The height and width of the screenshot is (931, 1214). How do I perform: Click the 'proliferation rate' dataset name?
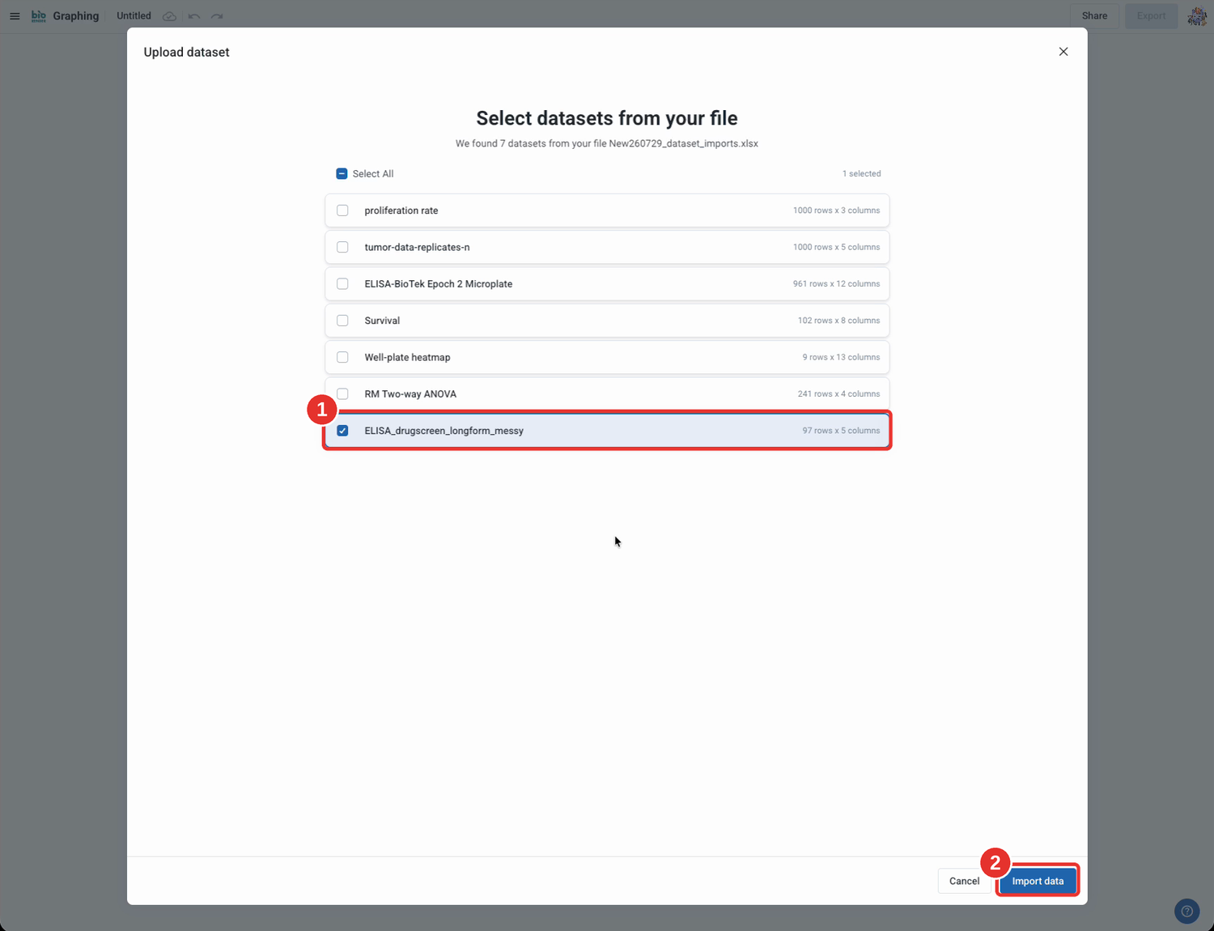[x=401, y=210]
